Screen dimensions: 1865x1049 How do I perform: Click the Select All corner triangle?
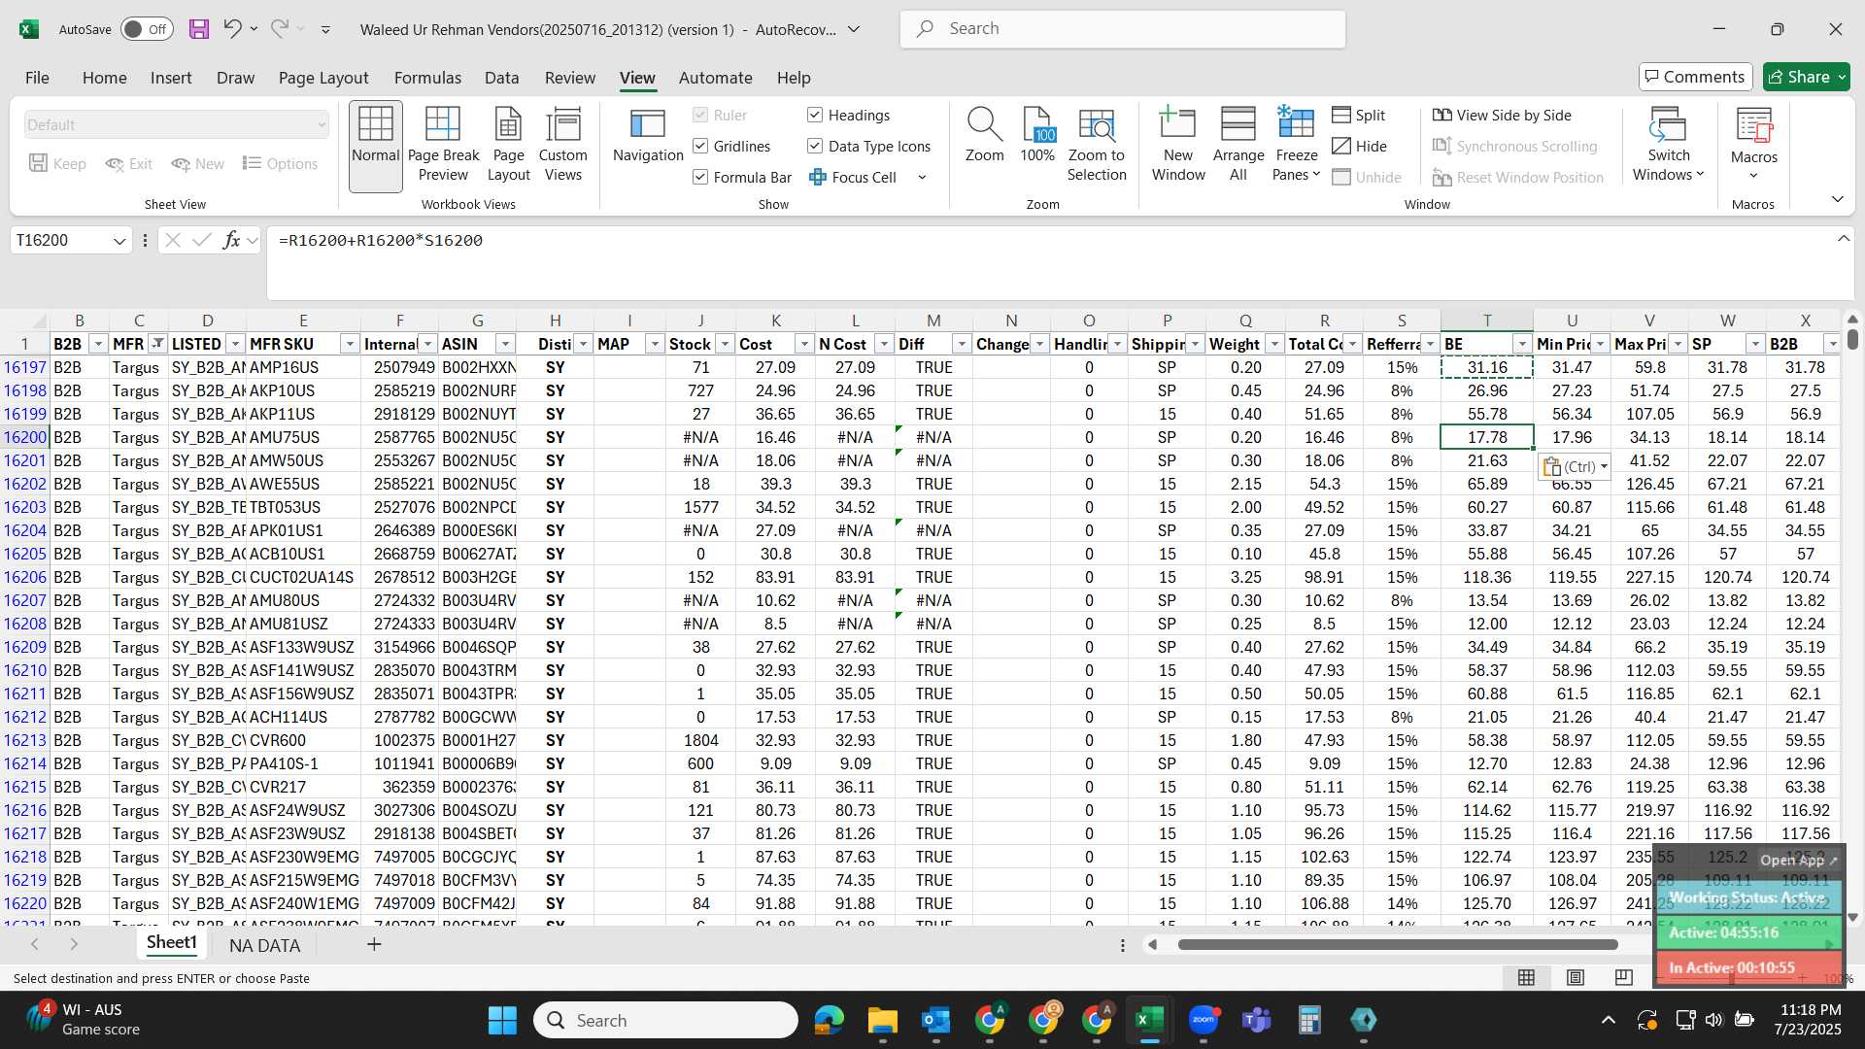38,321
